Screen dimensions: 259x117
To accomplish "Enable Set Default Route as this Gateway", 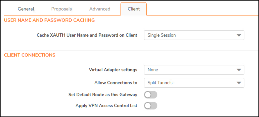I will point(151,95).
